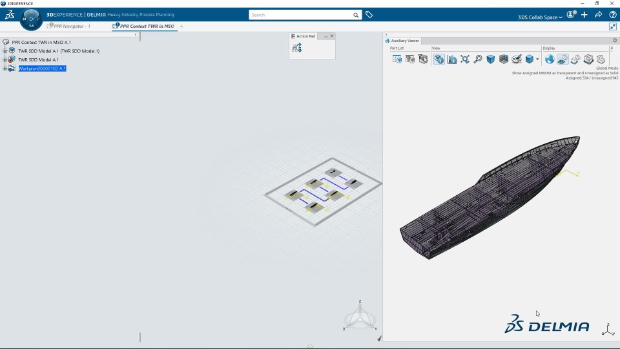The image size is (620, 349).
Task: Click the second Part List filter icon
Action: 410,59
